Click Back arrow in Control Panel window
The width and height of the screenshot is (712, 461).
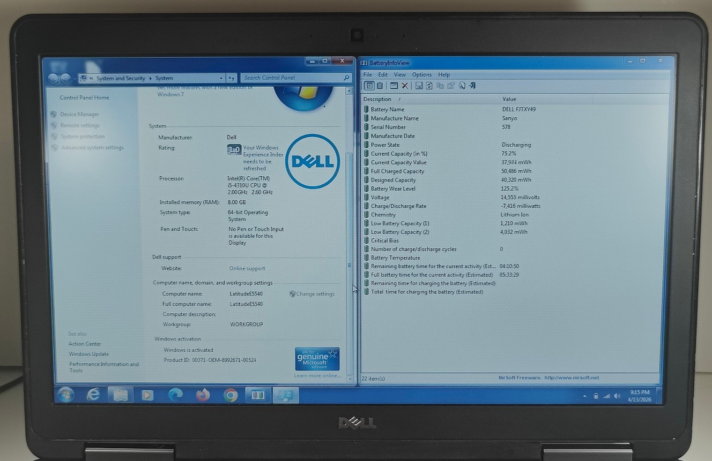pyautogui.click(x=53, y=79)
